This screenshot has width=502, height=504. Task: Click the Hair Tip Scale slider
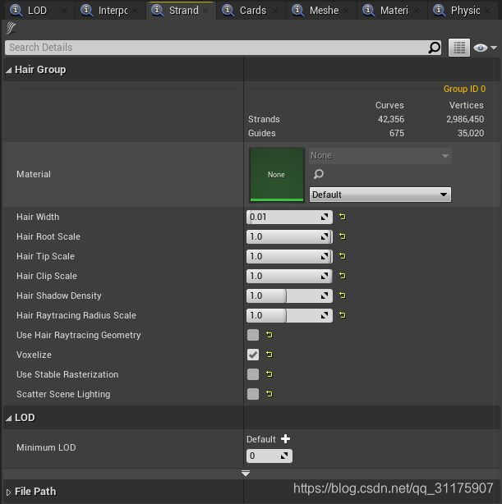(289, 256)
